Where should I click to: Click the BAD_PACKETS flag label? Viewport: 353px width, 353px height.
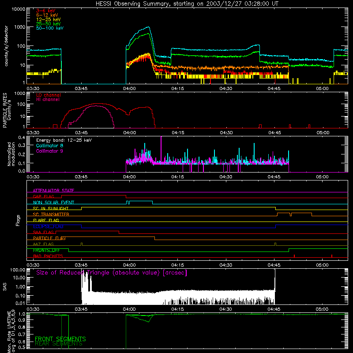click(x=48, y=256)
